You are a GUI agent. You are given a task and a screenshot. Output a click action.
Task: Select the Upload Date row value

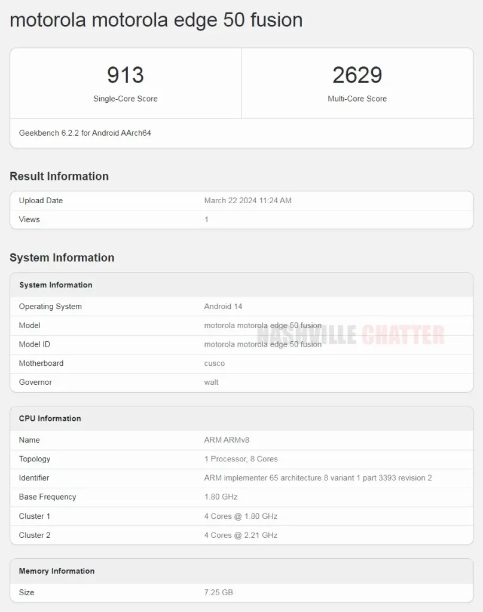pos(247,201)
